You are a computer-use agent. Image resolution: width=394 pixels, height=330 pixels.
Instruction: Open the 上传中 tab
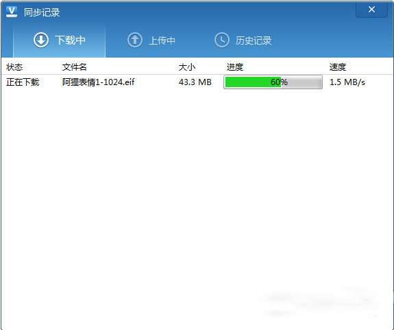[151, 40]
